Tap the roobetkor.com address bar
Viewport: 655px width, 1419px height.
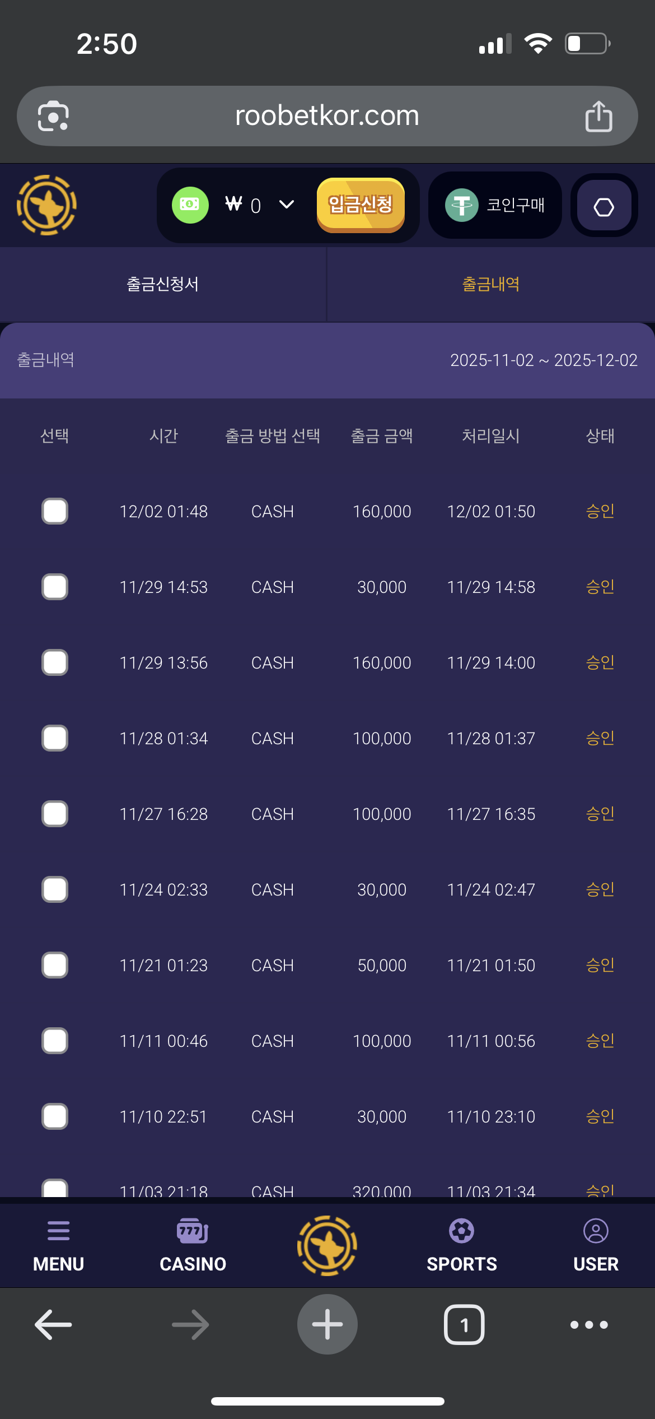click(x=327, y=117)
